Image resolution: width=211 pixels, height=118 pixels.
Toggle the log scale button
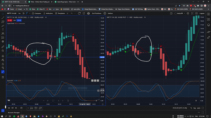point(194,108)
